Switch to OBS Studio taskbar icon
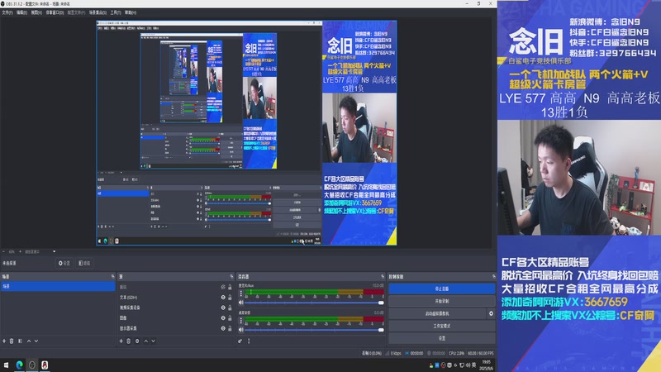The width and height of the screenshot is (661, 372). [32, 365]
